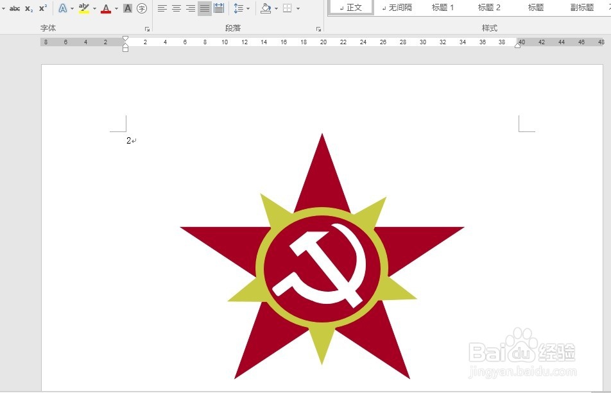Image resolution: width=611 pixels, height=393 pixels.
Task: Toggle character shading with the gray A icon
Action: tap(128, 8)
